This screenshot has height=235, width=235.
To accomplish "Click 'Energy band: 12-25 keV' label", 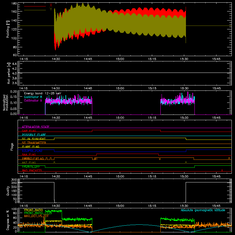I will click(x=43, y=93).
